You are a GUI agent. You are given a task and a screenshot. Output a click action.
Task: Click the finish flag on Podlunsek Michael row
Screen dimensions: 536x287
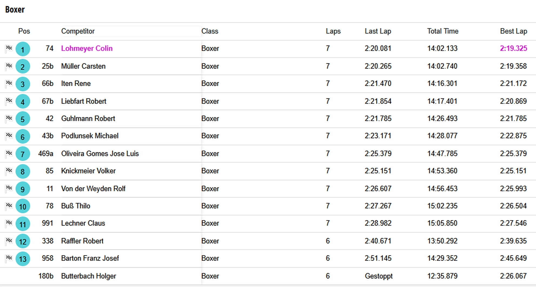tap(9, 136)
